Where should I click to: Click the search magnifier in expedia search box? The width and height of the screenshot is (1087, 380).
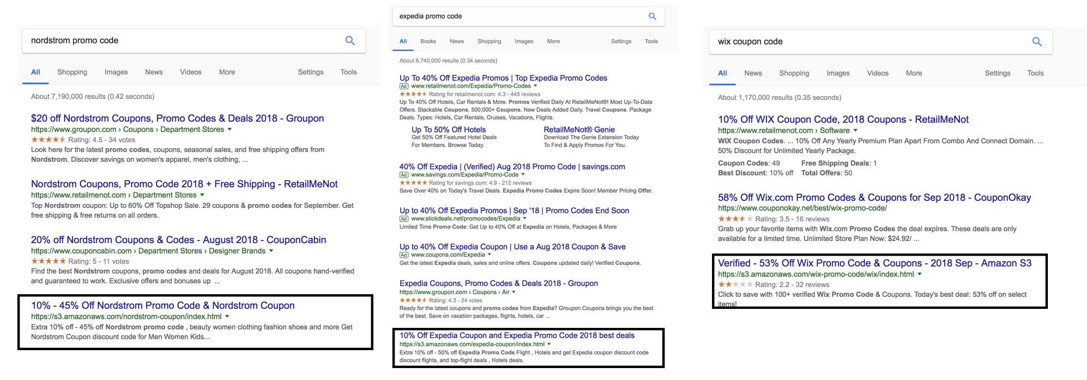point(652,16)
